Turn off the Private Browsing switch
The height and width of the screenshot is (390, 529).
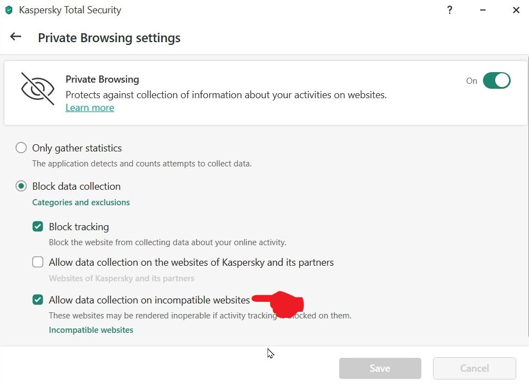pyautogui.click(x=496, y=80)
